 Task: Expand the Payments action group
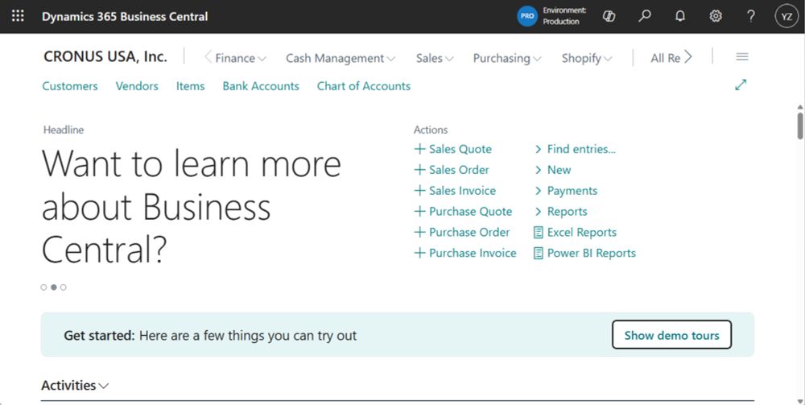566,191
